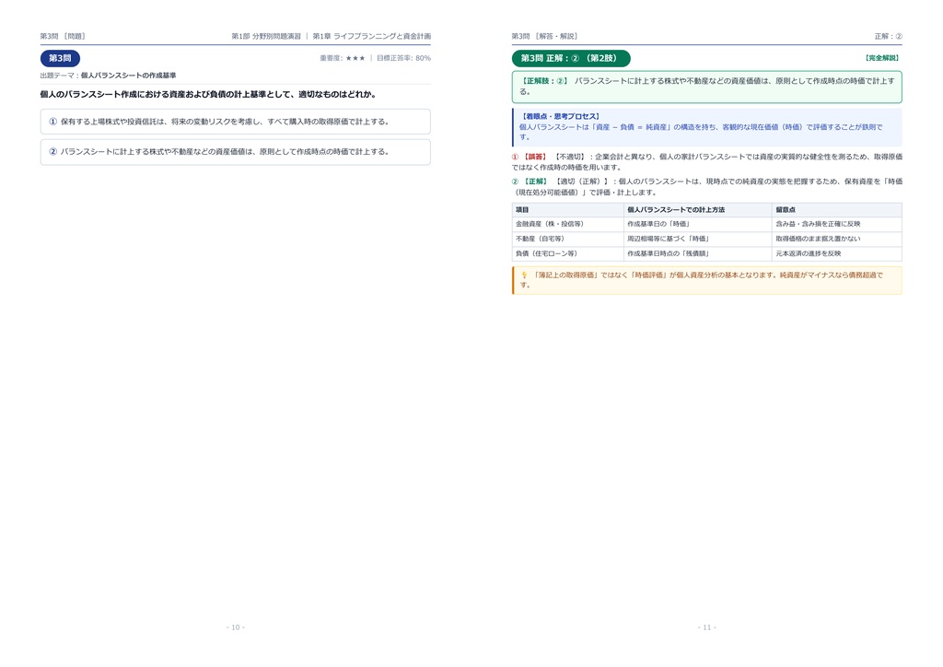This screenshot has height=667, width=943.
Task: Click the 正解:② text in the right header
Action: click(889, 36)
